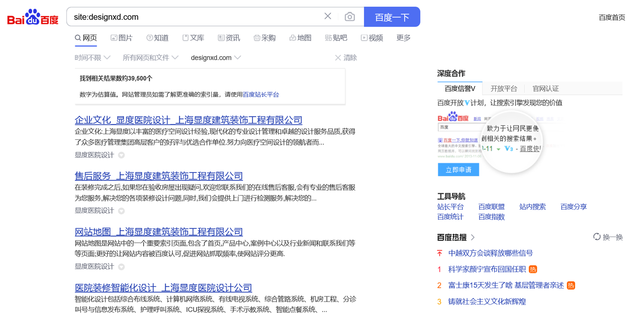Screen dimensions: 637x313
Task: Open the 百度统计 tool link
Action: [451, 217]
